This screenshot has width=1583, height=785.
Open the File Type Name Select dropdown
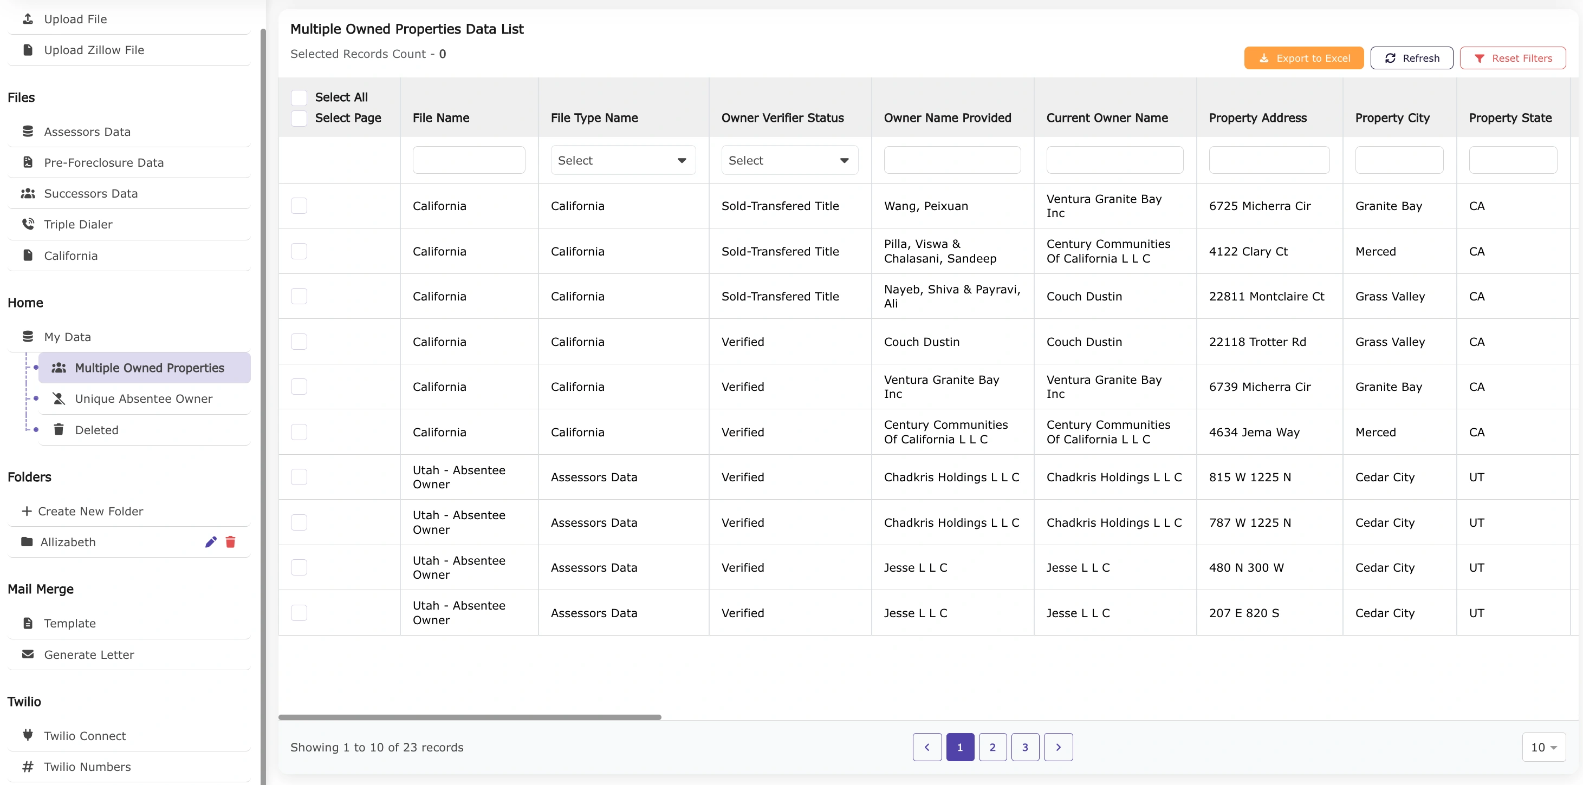pos(623,160)
